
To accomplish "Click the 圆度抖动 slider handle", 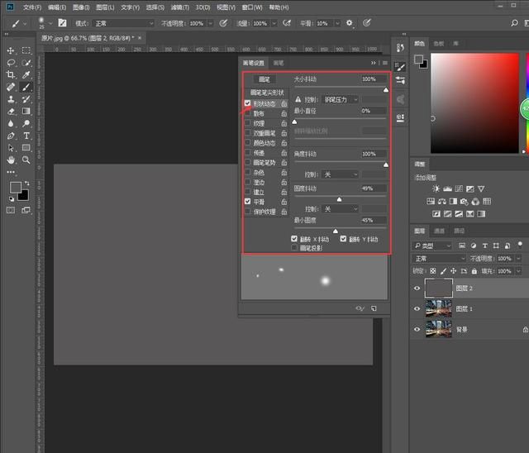I will (x=340, y=199).
